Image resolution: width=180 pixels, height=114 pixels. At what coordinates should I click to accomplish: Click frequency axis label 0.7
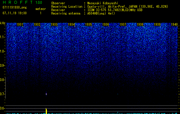(2, 94)
